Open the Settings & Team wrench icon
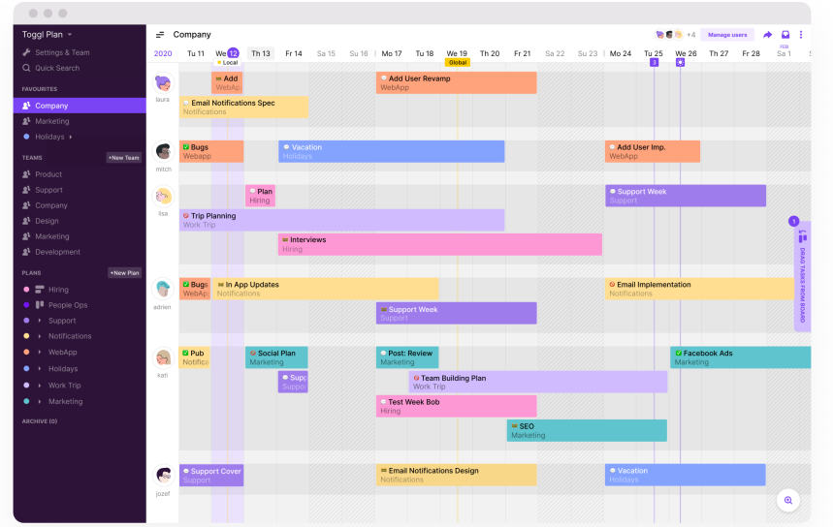Screen dimensions: 833x527 pyautogui.click(x=26, y=52)
